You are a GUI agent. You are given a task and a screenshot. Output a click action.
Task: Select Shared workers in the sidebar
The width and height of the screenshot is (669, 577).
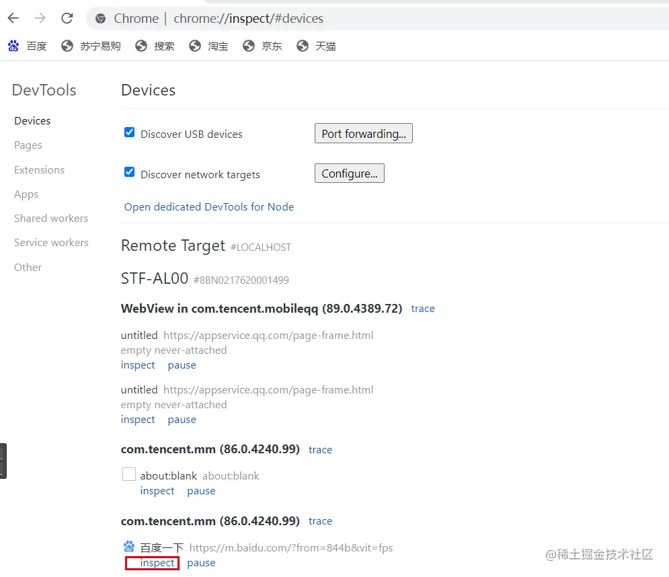click(x=51, y=218)
